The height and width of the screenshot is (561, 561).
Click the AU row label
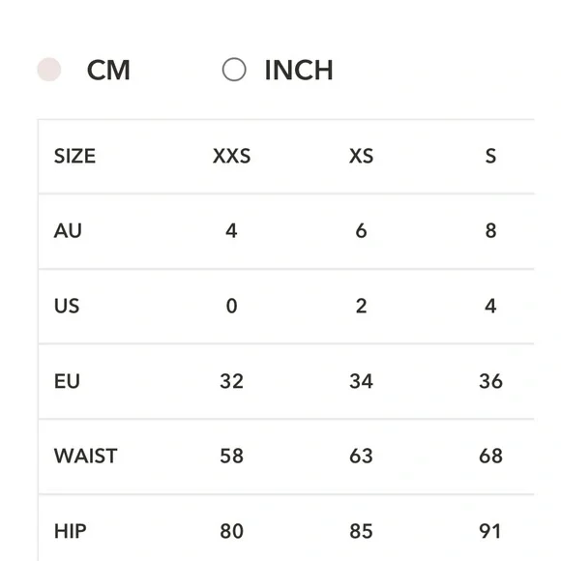pyautogui.click(x=68, y=231)
